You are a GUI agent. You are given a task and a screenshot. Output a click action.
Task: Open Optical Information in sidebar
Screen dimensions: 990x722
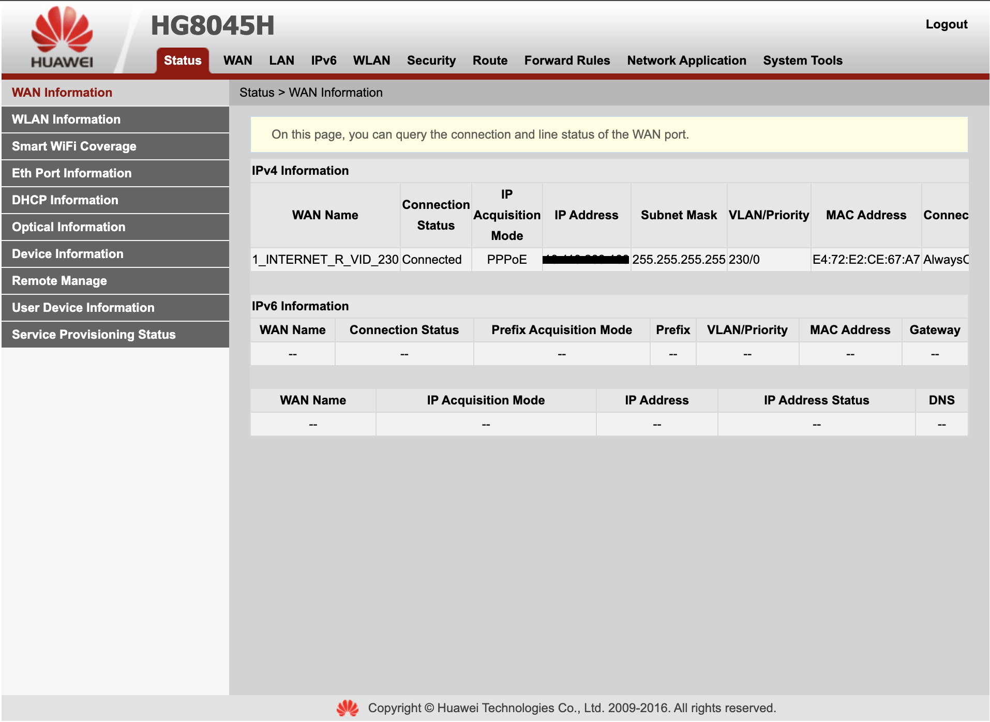69,227
